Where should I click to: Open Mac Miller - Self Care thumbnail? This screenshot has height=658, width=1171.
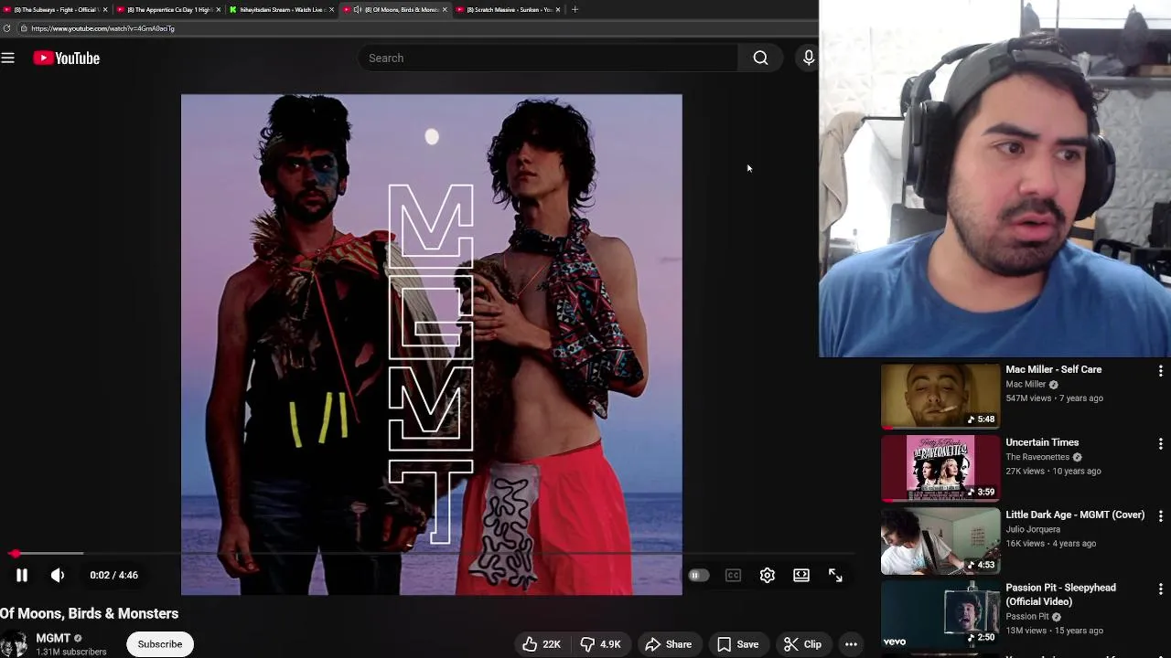(940, 396)
